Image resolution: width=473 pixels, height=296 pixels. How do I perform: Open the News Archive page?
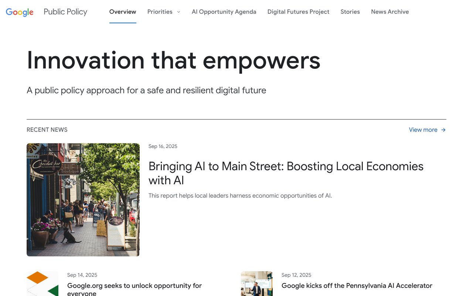390,12
